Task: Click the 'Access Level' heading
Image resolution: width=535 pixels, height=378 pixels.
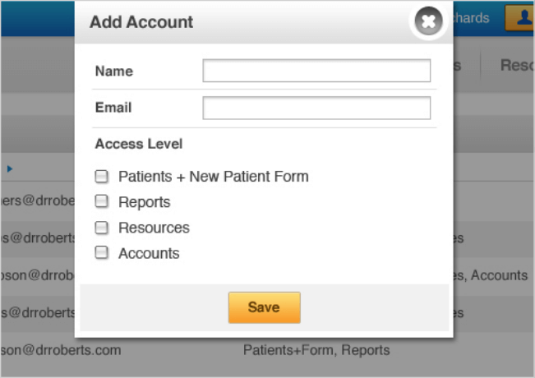Action: [x=139, y=144]
